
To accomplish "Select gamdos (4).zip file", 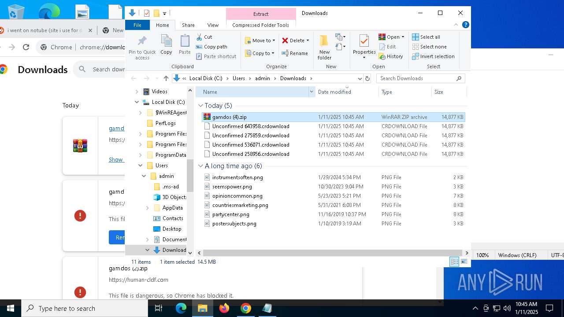I will pyautogui.click(x=334, y=117).
